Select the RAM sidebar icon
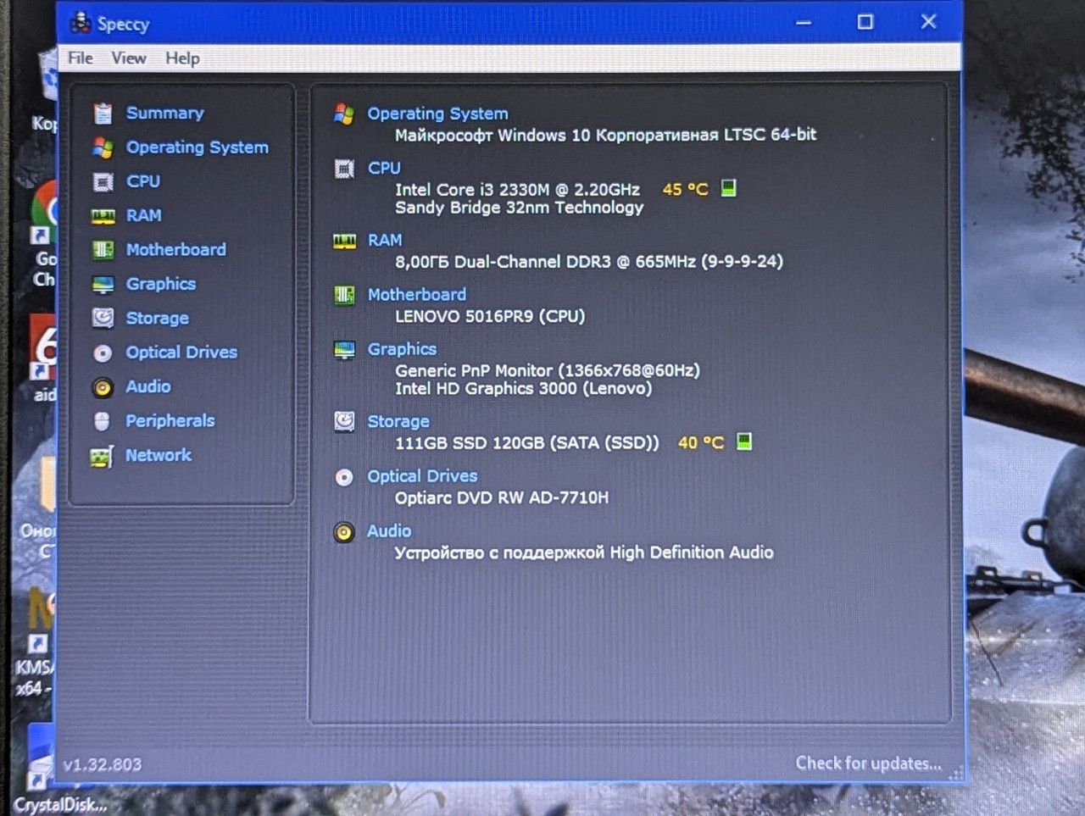Image resolution: width=1085 pixels, height=816 pixels. point(103,216)
